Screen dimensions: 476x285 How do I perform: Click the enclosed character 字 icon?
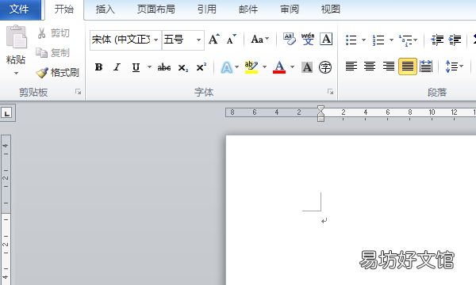coord(325,67)
